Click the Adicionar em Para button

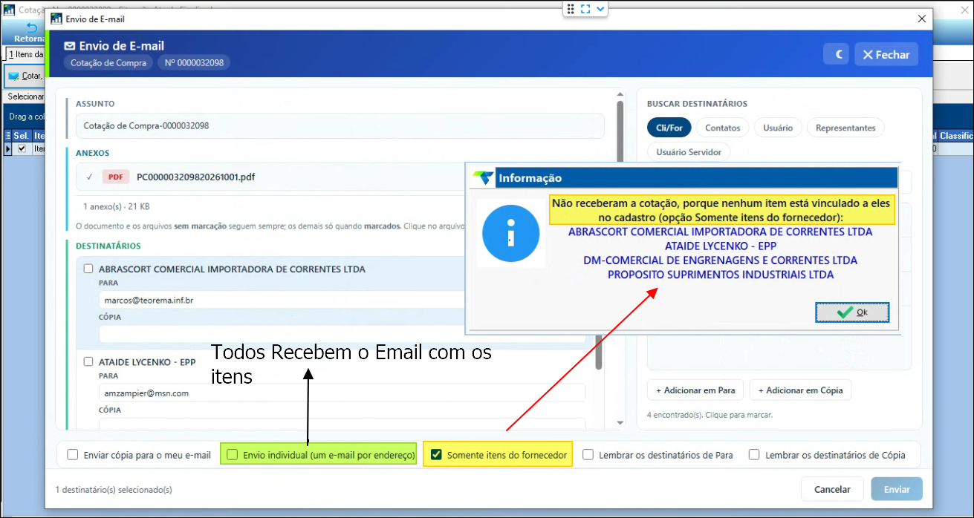(x=695, y=390)
